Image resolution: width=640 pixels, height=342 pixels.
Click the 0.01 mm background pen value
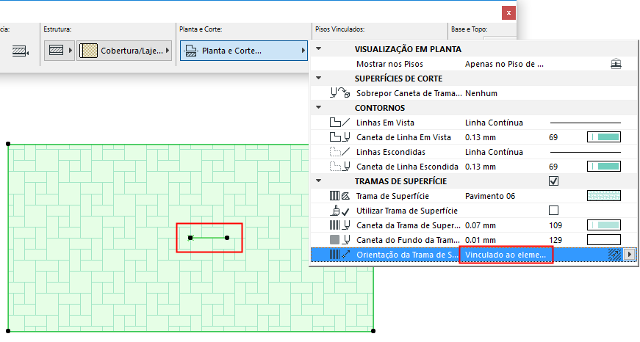[x=481, y=240]
